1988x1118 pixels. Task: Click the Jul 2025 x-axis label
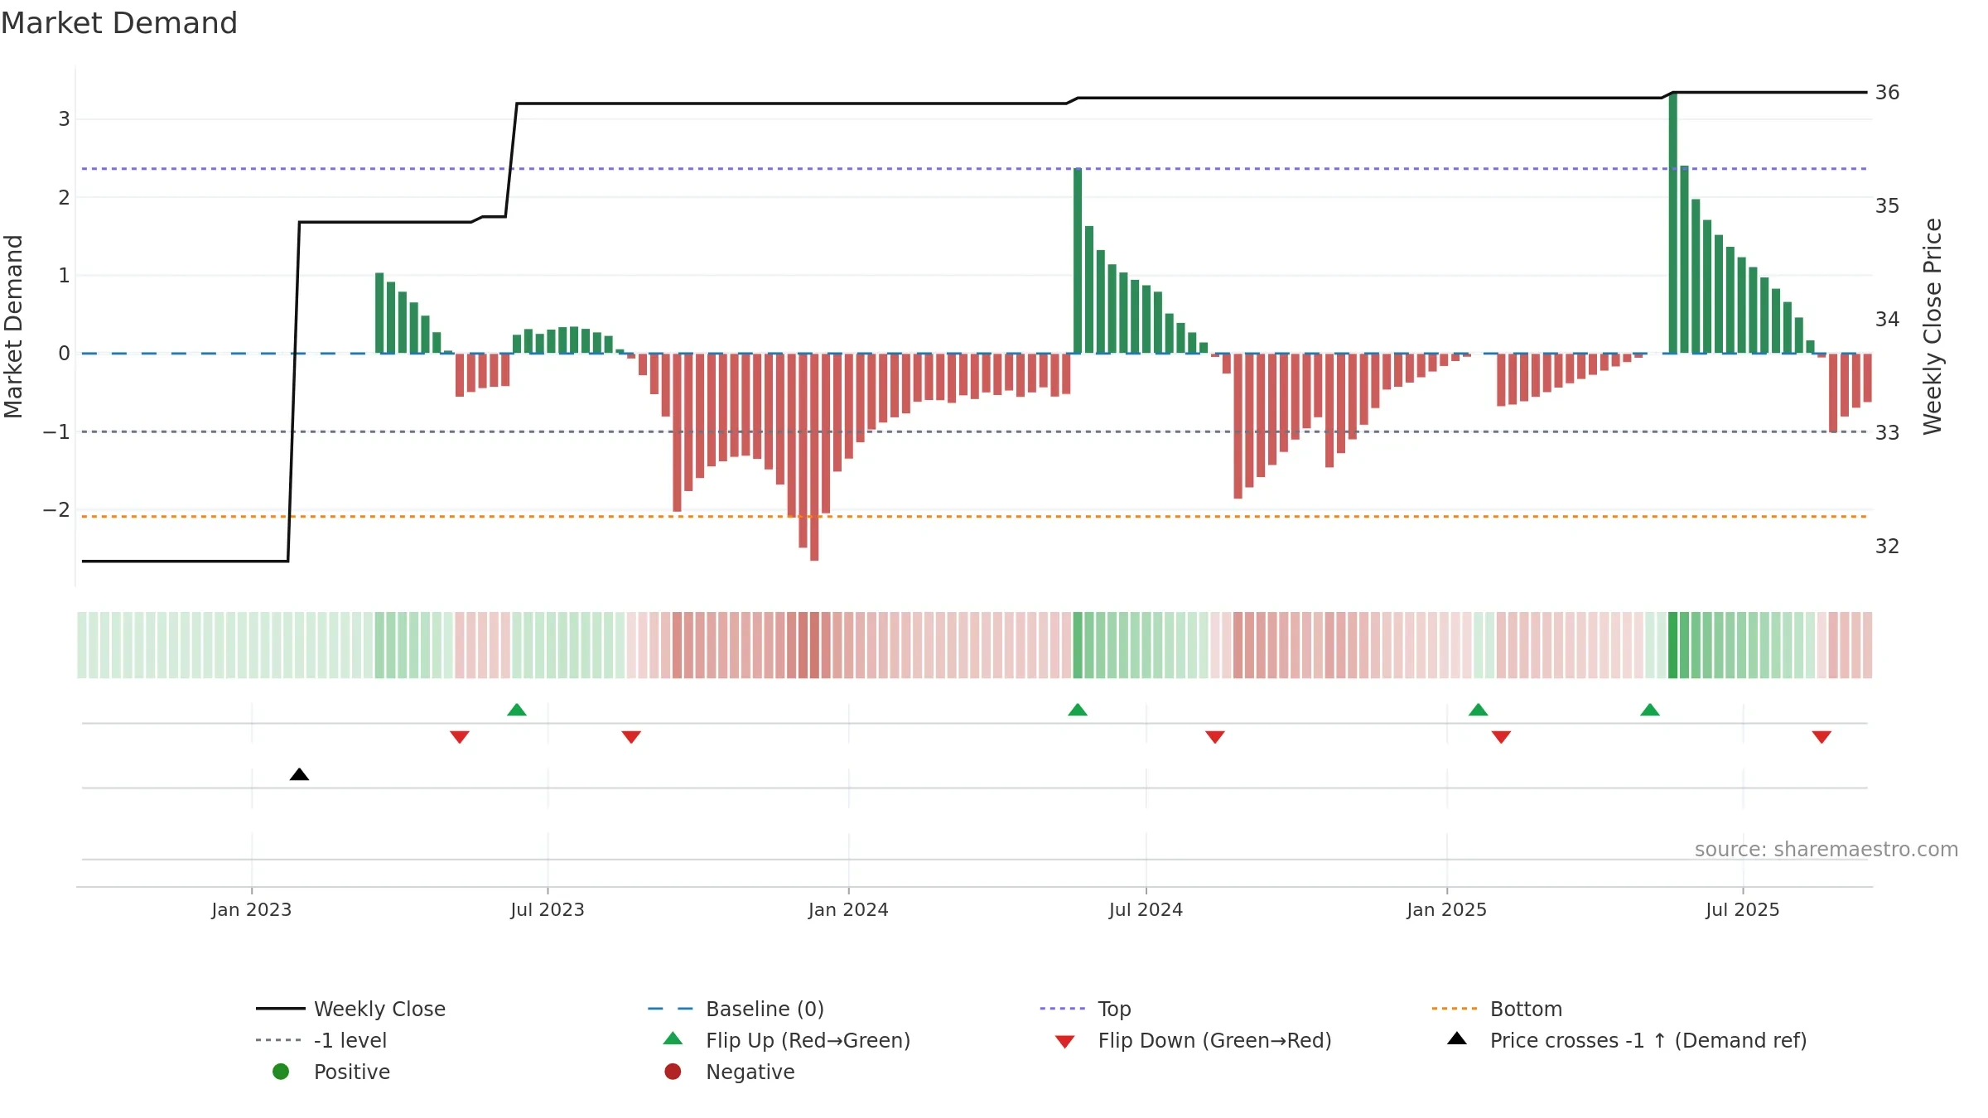point(1742,909)
